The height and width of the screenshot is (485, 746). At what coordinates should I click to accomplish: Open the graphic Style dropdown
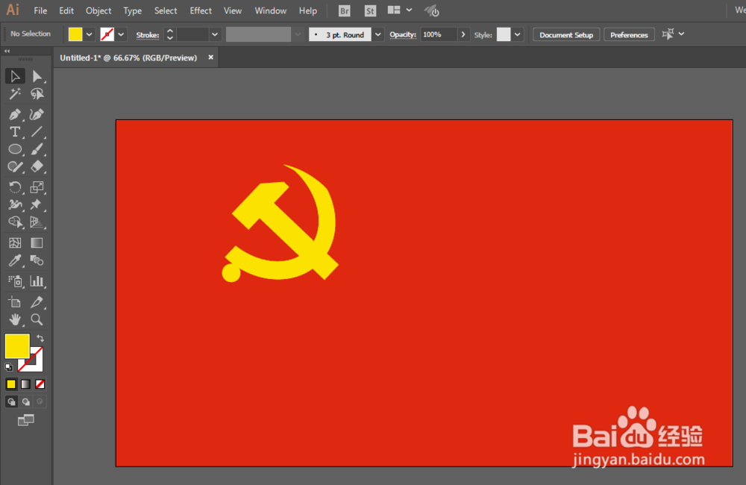(x=517, y=34)
